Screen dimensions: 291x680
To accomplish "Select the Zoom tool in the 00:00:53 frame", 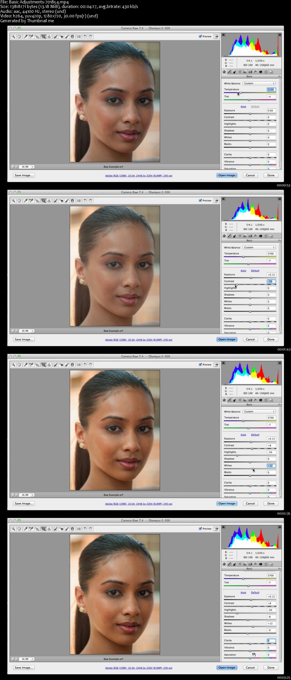I will click(13, 36).
